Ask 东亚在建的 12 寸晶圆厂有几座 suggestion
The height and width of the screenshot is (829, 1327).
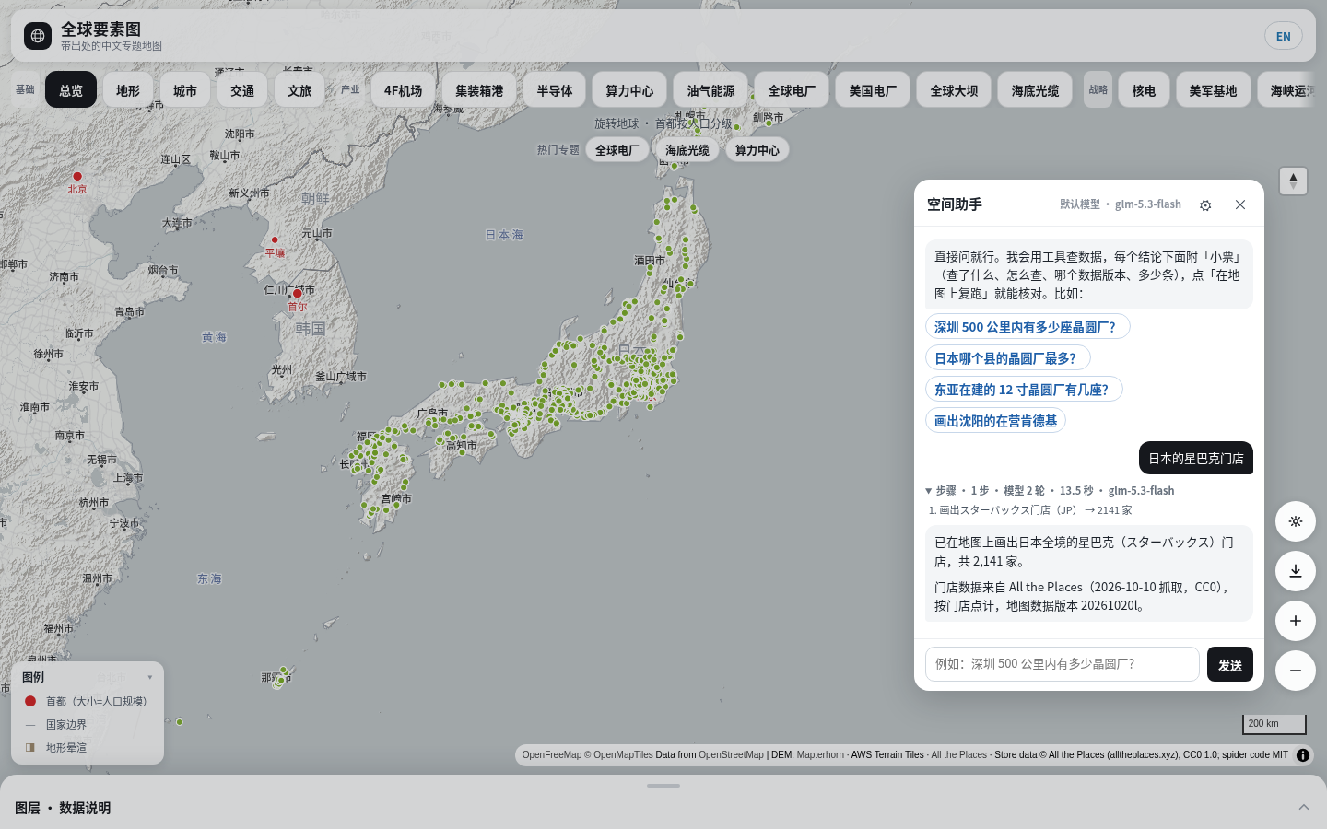pos(1024,390)
